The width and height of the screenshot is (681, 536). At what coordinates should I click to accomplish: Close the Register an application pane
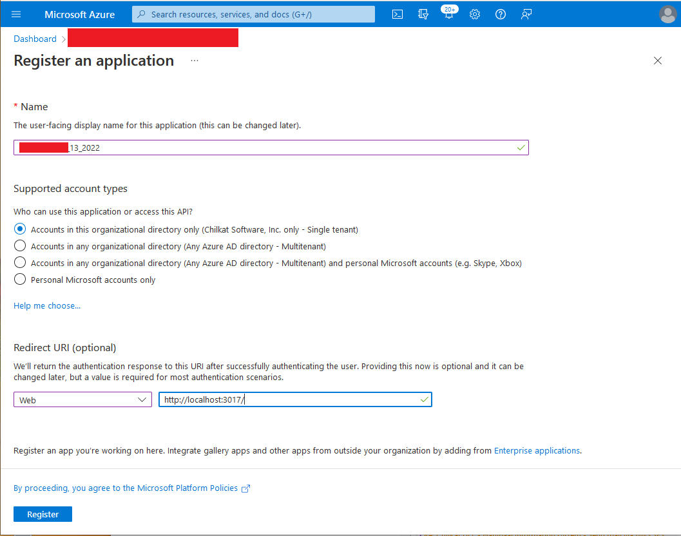(657, 61)
